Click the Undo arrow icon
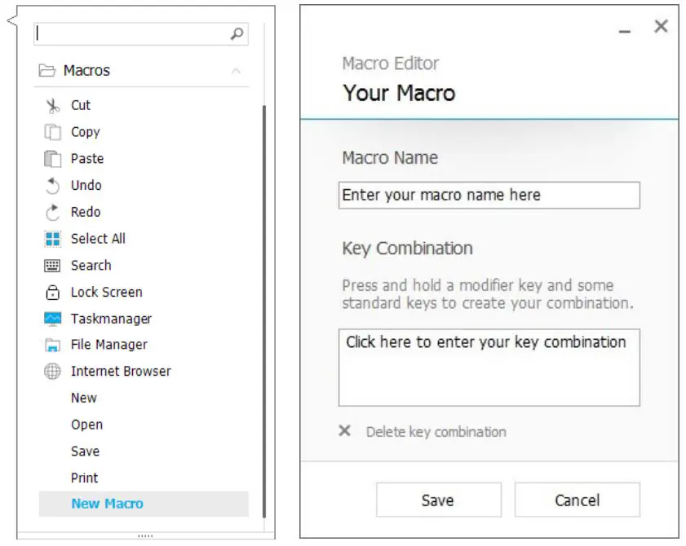Viewport: 686px width, 546px height. (x=53, y=186)
